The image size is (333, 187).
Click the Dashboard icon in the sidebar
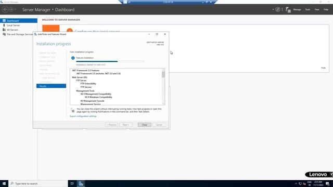coord(4,21)
